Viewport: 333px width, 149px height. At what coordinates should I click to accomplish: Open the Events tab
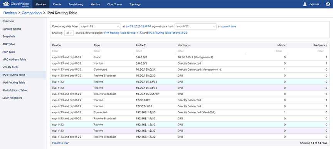57,4
